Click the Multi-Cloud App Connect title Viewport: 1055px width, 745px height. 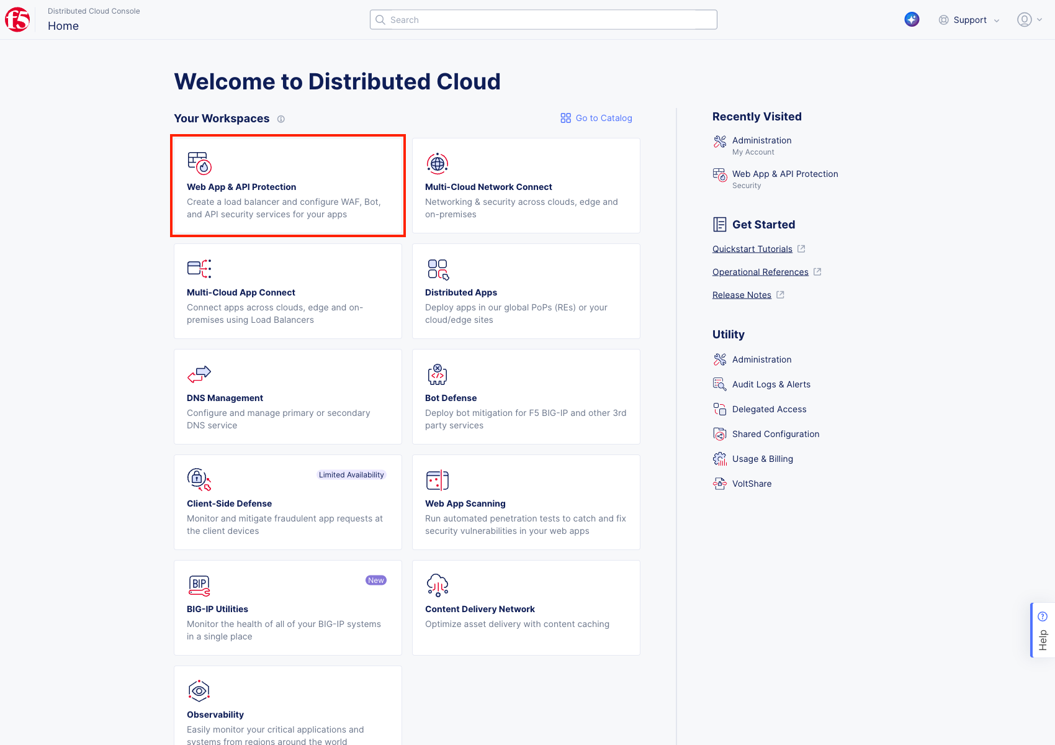click(x=241, y=292)
